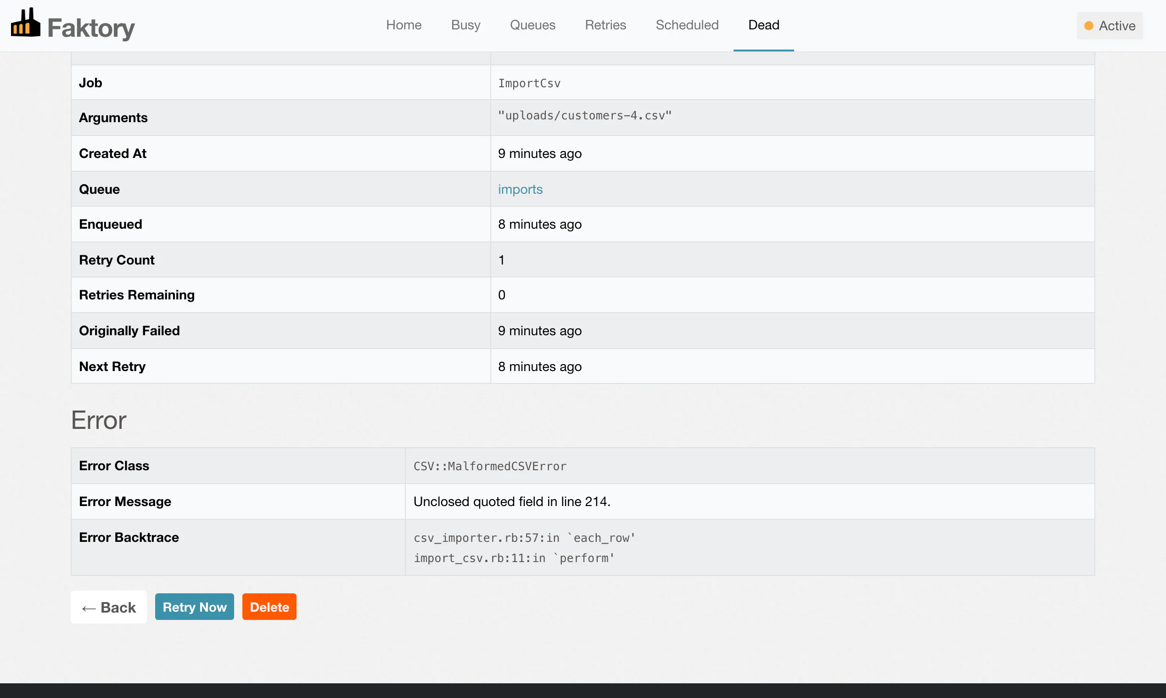This screenshot has height=698, width=1166.
Task: Click the Error Backtrace label
Action: click(x=129, y=537)
